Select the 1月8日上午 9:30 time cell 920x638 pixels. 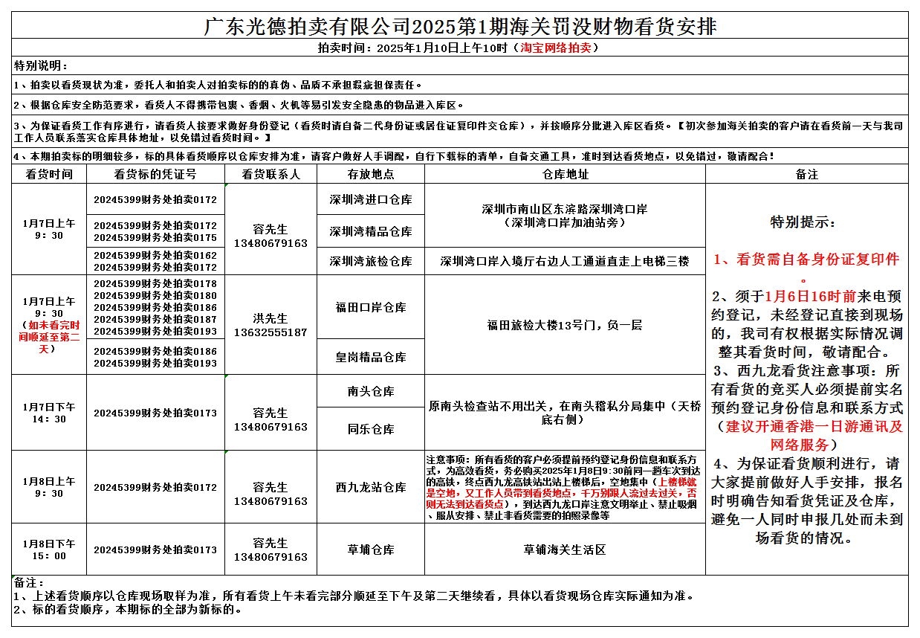pyautogui.click(x=49, y=486)
